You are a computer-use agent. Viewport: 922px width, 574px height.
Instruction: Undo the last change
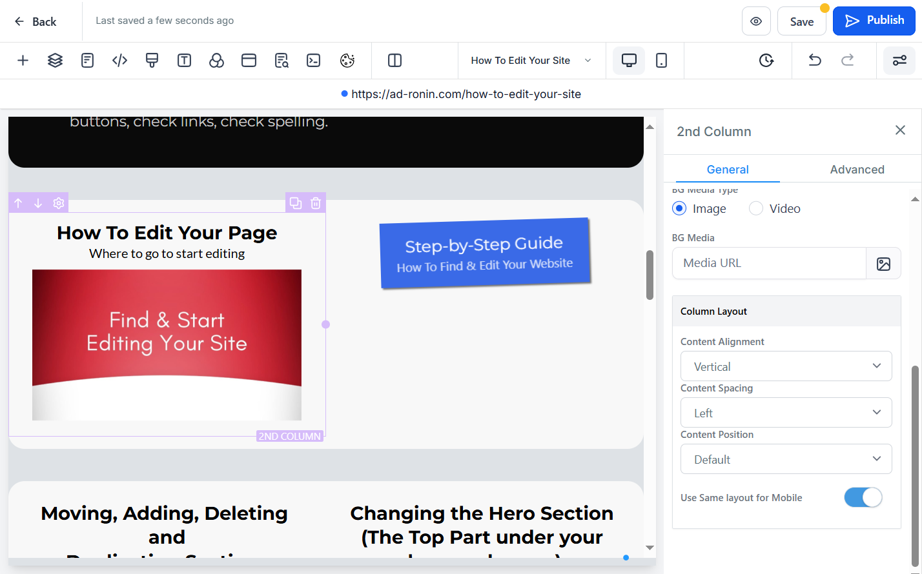[815, 61]
